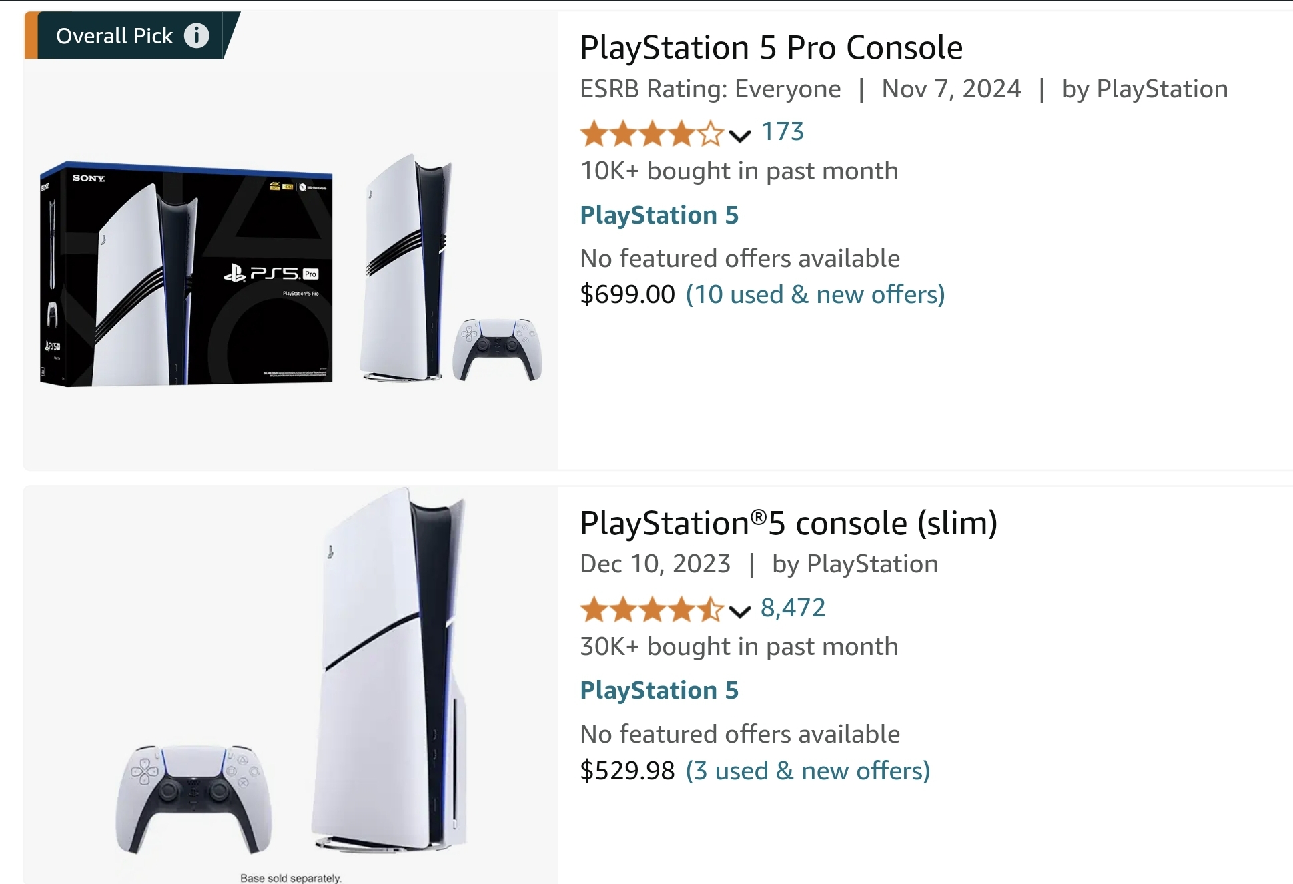Open the 8,472 reviews link

click(x=793, y=608)
